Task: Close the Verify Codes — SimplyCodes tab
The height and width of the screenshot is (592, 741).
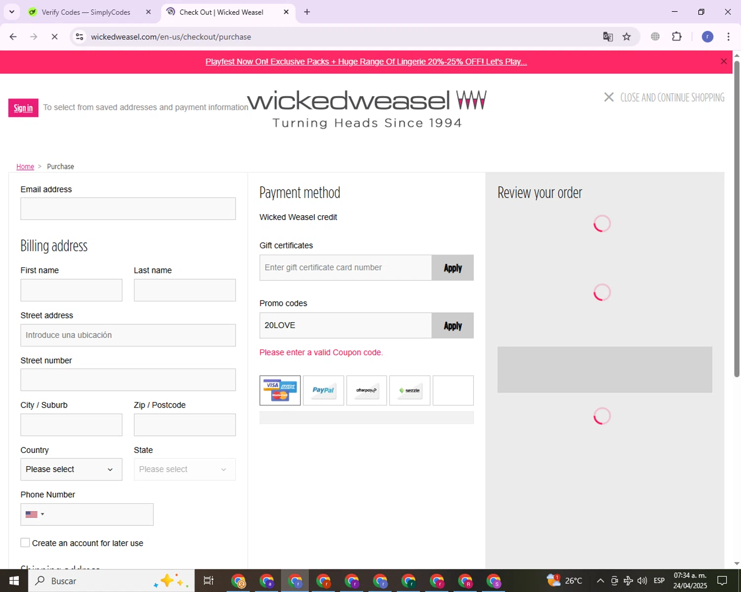Action: [148, 12]
